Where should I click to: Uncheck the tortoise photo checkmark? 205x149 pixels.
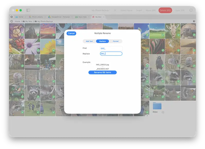coord(194,35)
